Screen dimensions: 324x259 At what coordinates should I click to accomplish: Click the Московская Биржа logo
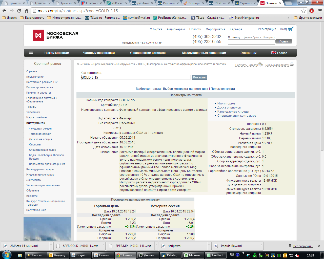click(x=55, y=35)
